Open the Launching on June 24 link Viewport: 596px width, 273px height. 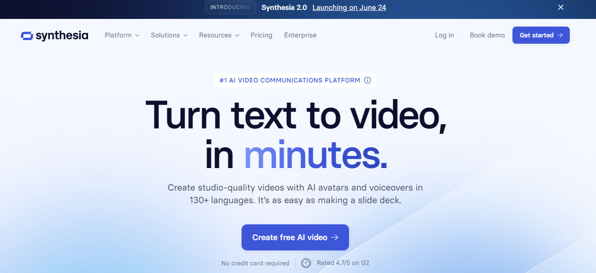[349, 7]
